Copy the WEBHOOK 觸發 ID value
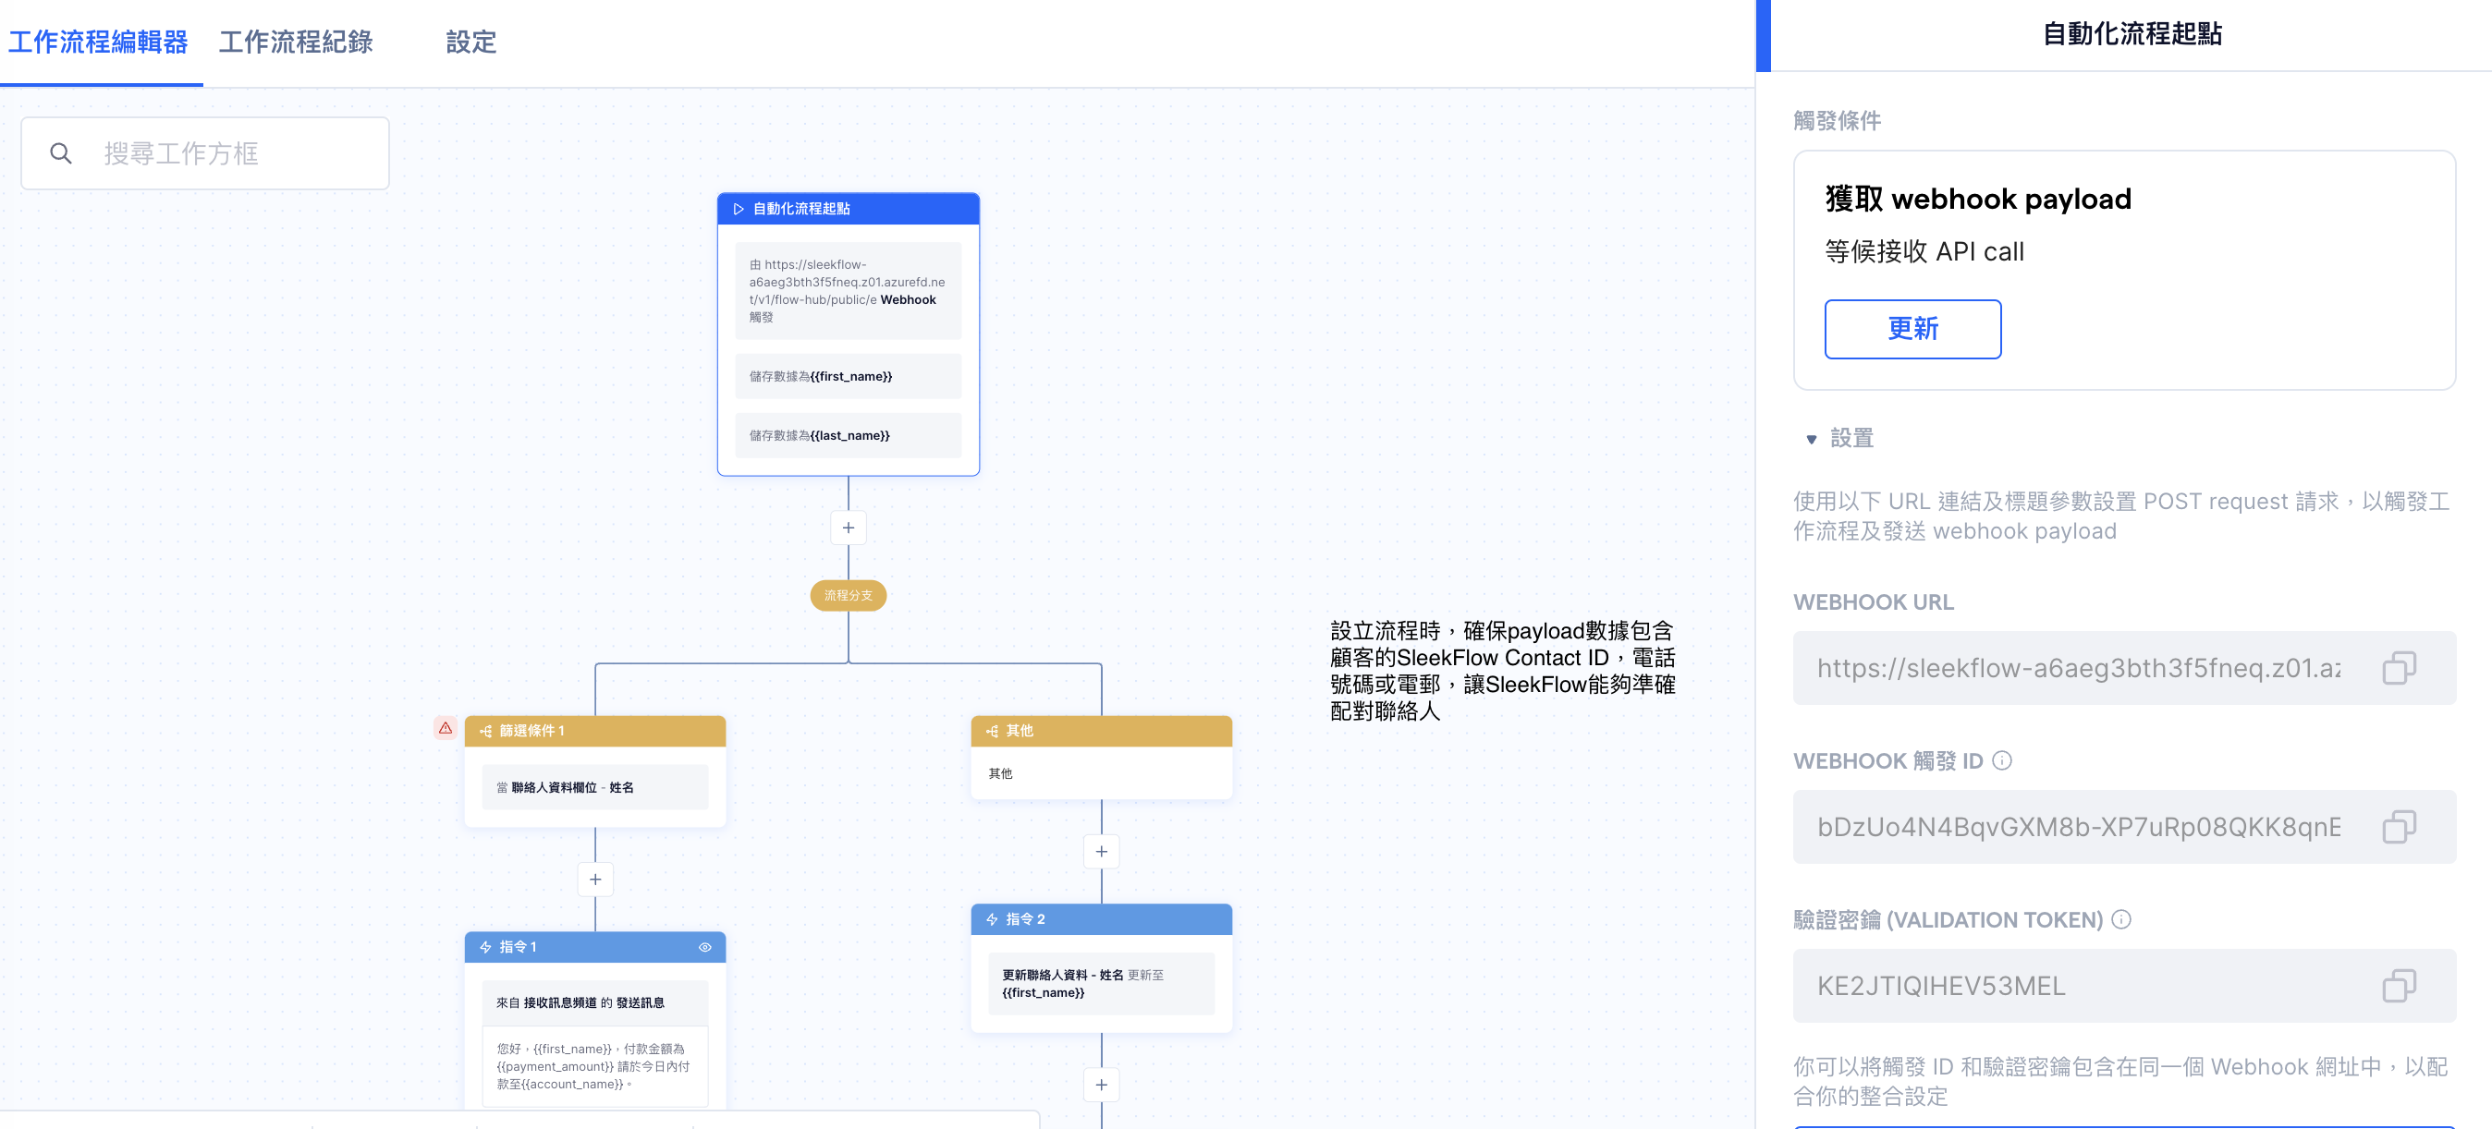Screen dimensions: 2492x1129 [2400, 827]
